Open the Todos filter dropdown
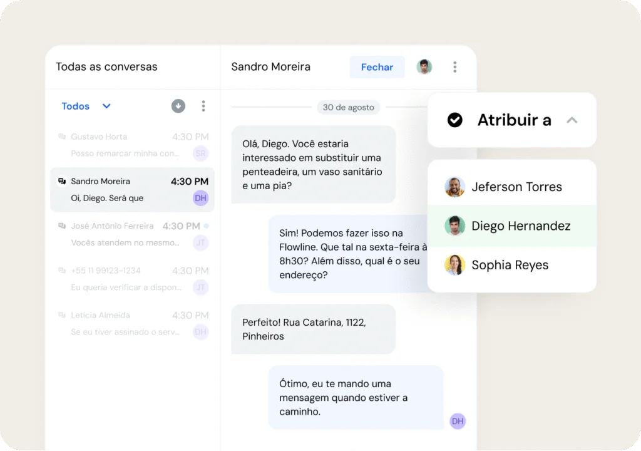The image size is (641, 451). pos(86,106)
